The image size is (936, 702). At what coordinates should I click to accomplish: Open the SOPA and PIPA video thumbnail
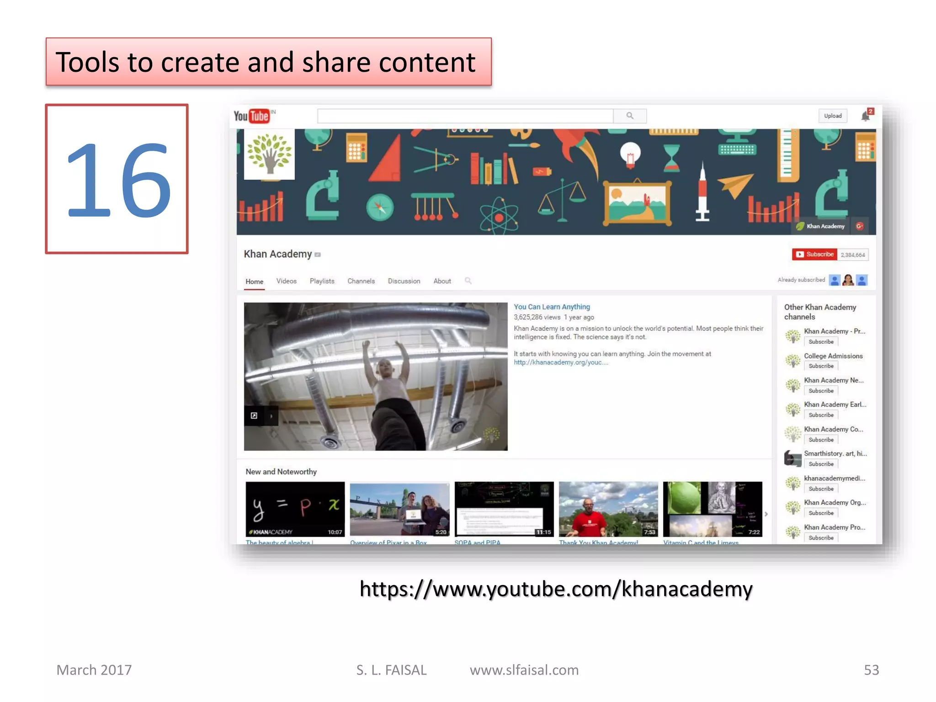click(504, 509)
